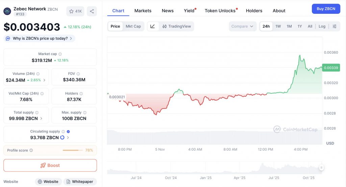Click the $0.003403 price heading
Screen dimensions: 346x187
pyautogui.click(x=32, y=27)
